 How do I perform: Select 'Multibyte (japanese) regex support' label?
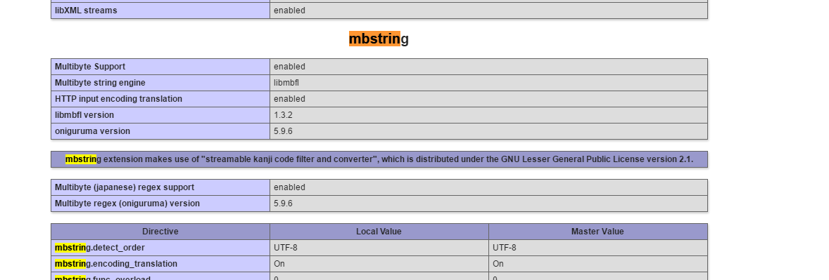125,188
